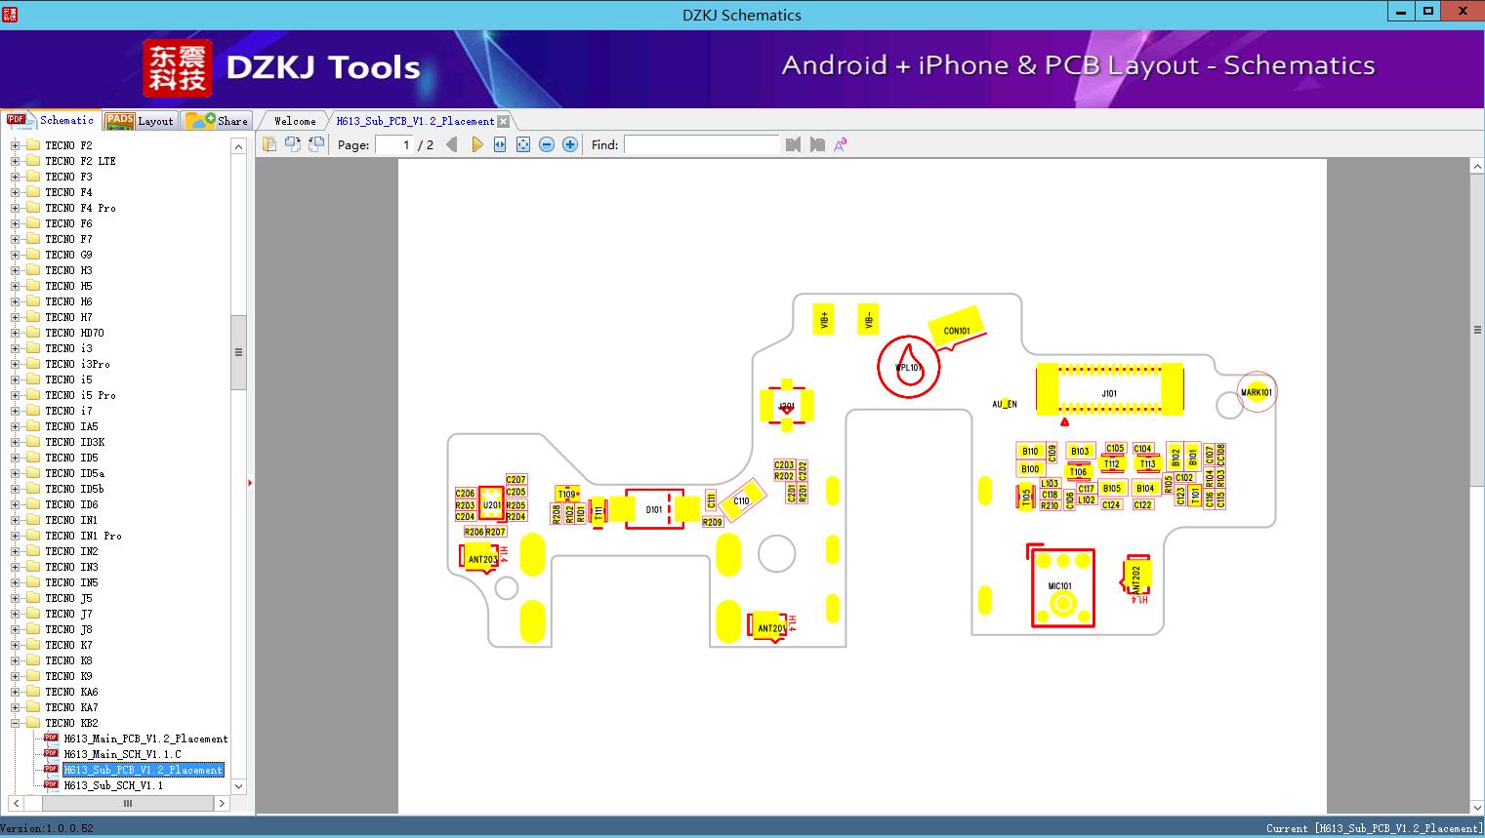Click the tree vertical scrollbar thumb
The image size is (1485, 838).
pos(238,352)
